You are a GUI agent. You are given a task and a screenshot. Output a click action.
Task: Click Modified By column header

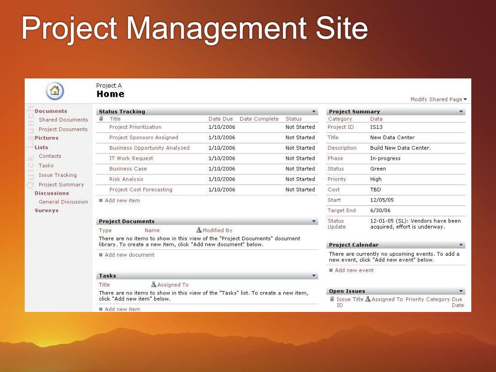pos(217,230)
